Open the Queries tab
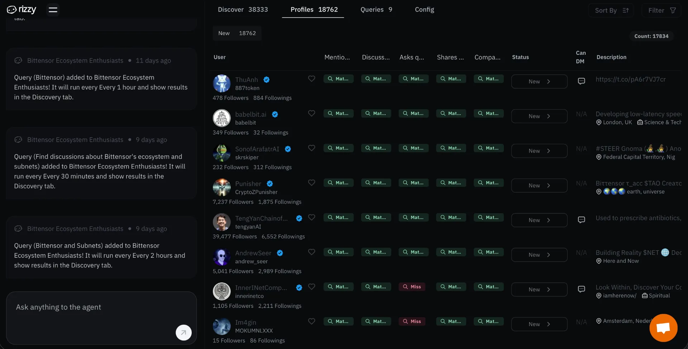The image size is (688, 349). click(x=376, y=10)
